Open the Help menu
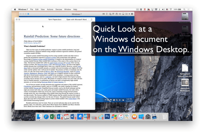 (75, 9)
